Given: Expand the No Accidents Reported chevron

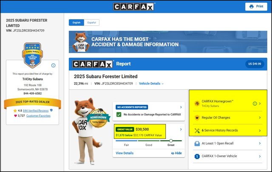Looking at the screenshot, I should pos(181,107).
